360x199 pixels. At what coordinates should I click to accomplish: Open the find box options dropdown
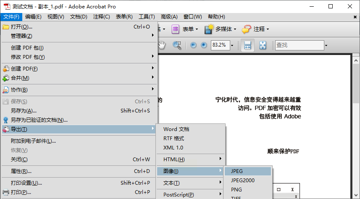[x=326, y=45]
